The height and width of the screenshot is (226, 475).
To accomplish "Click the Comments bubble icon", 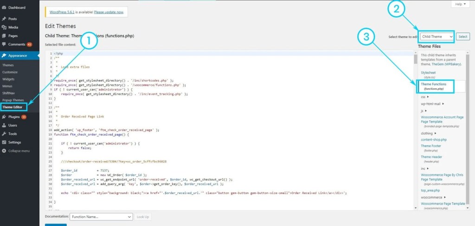I will tap(4, 44).
